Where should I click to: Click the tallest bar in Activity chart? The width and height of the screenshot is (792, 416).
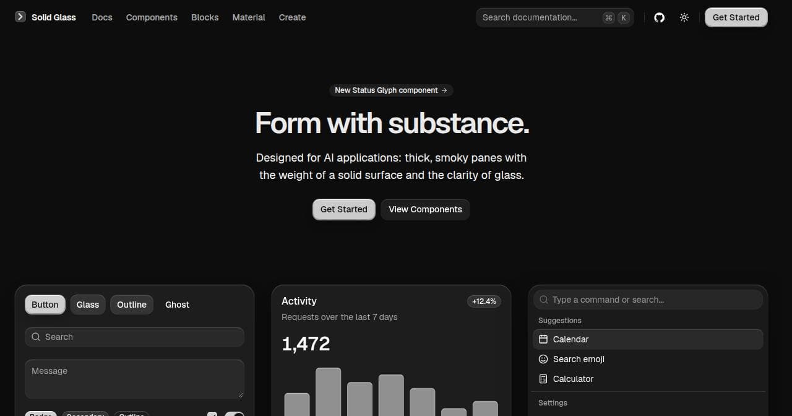click(x=329, y=392)
